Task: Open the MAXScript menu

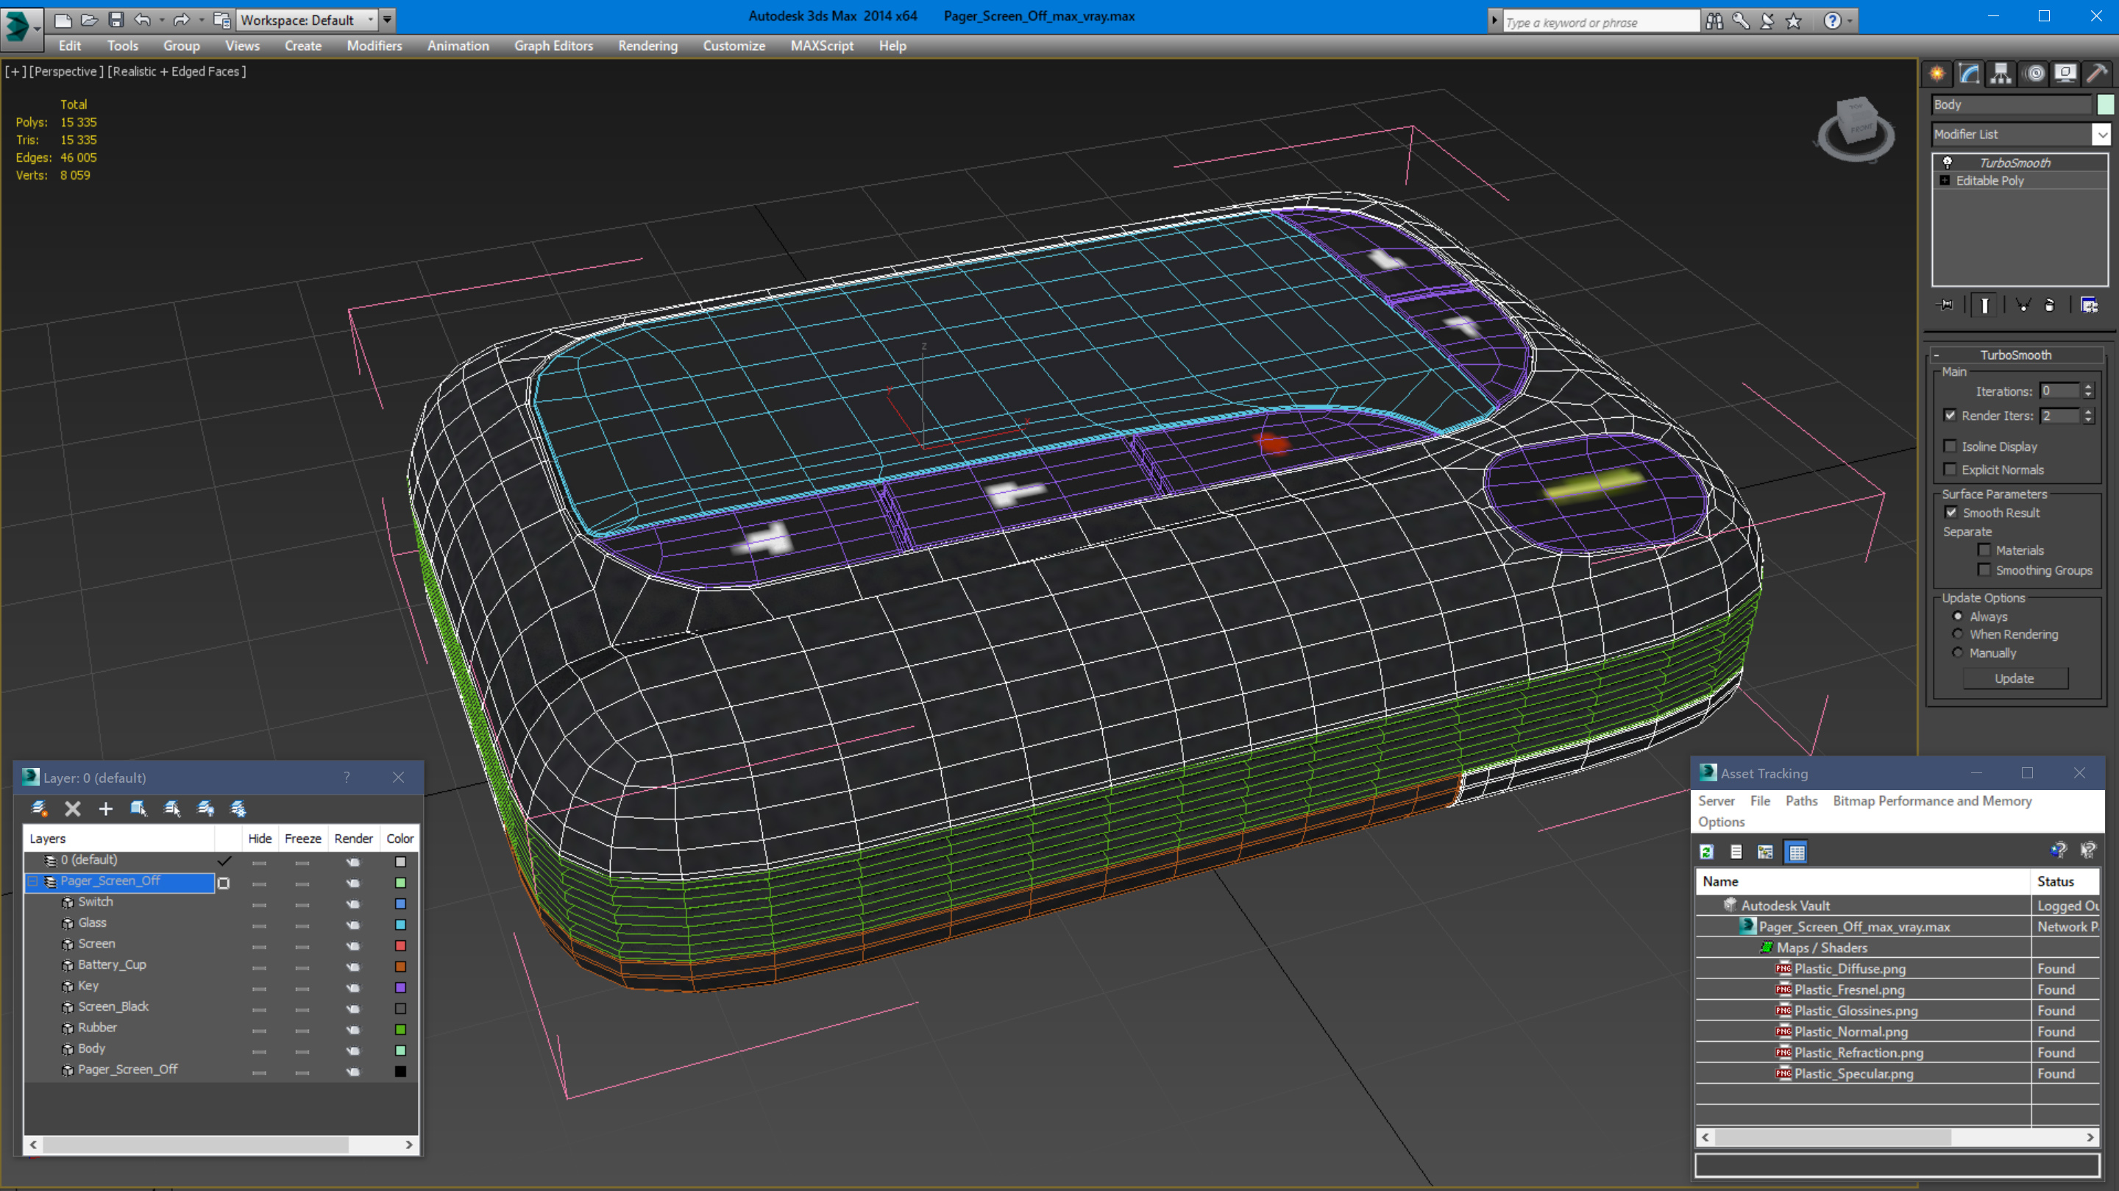Action: (x=822, y=46)
